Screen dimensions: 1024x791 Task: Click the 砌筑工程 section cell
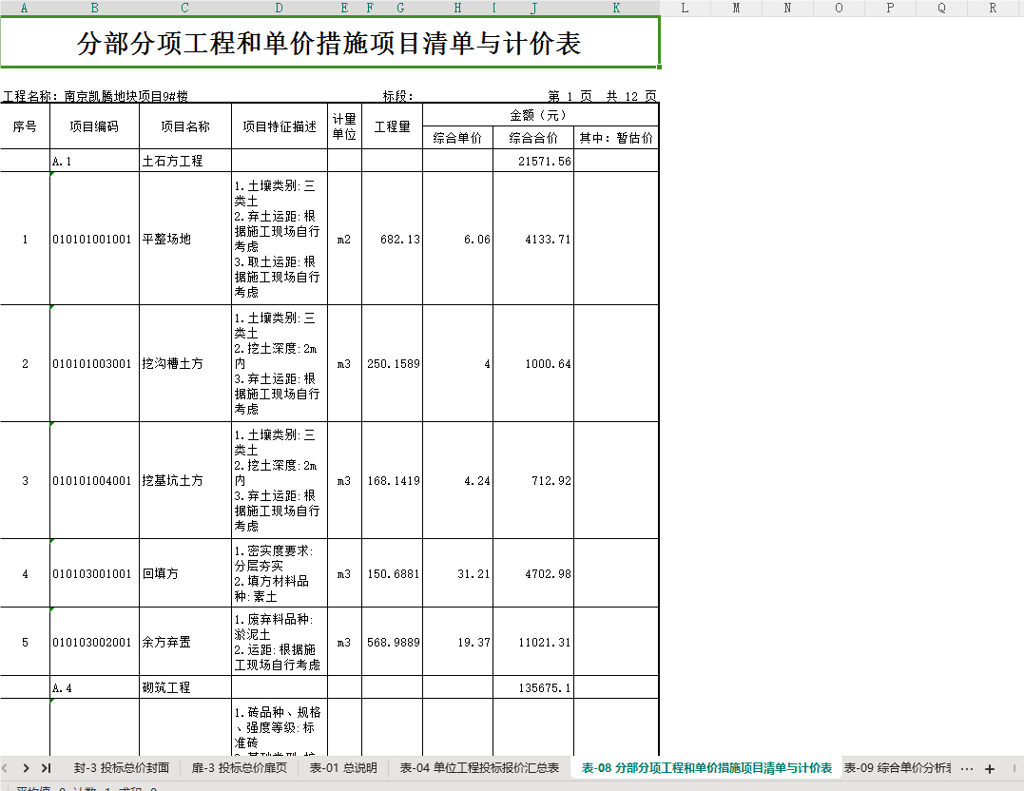(x=185, y=687)
